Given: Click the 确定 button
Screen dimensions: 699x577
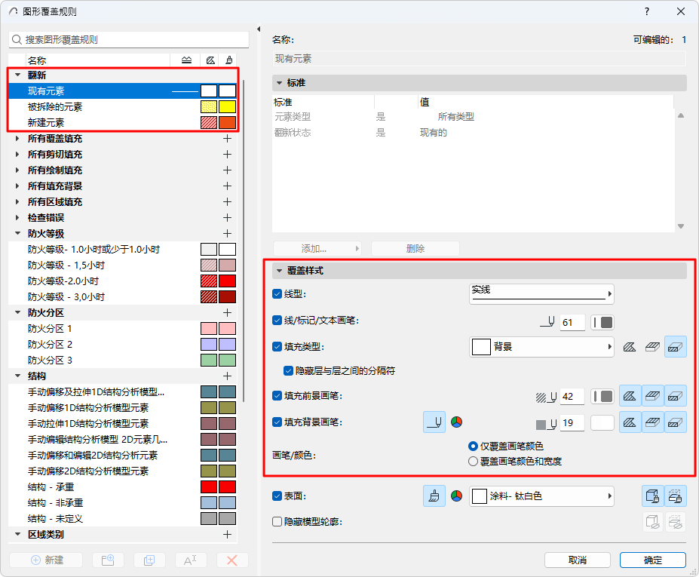Looking at the screenshot, I should click(x=653, y=560).
